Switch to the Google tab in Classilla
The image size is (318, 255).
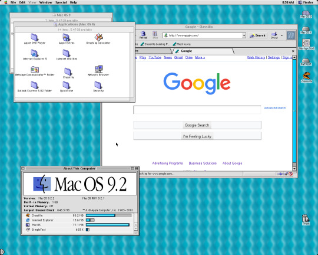pos(203,51)
